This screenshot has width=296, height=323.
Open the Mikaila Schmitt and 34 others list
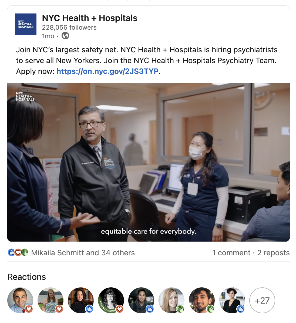coord(83,253)
